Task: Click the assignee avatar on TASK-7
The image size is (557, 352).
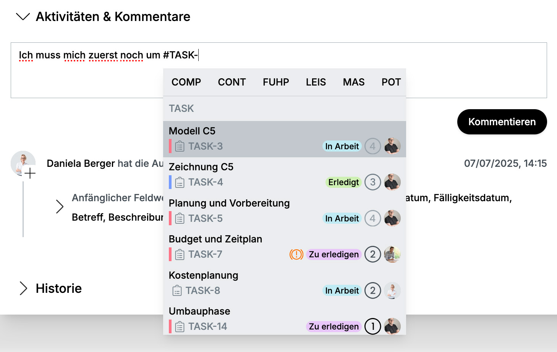Action: coord(392,254)
